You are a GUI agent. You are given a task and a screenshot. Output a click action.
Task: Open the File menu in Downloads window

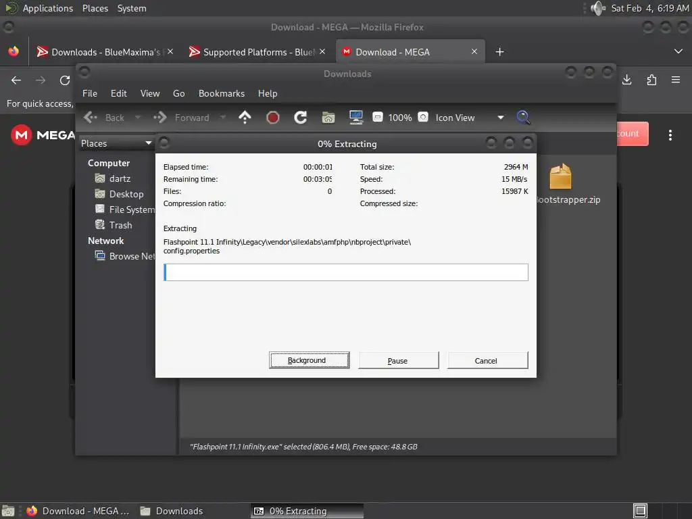(90, 93)
